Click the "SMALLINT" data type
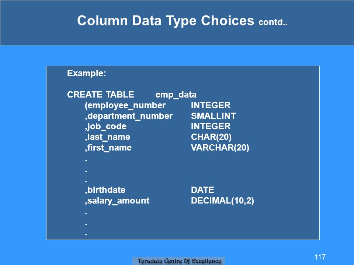This screenshot has height=265, width=354. (214, 116)
